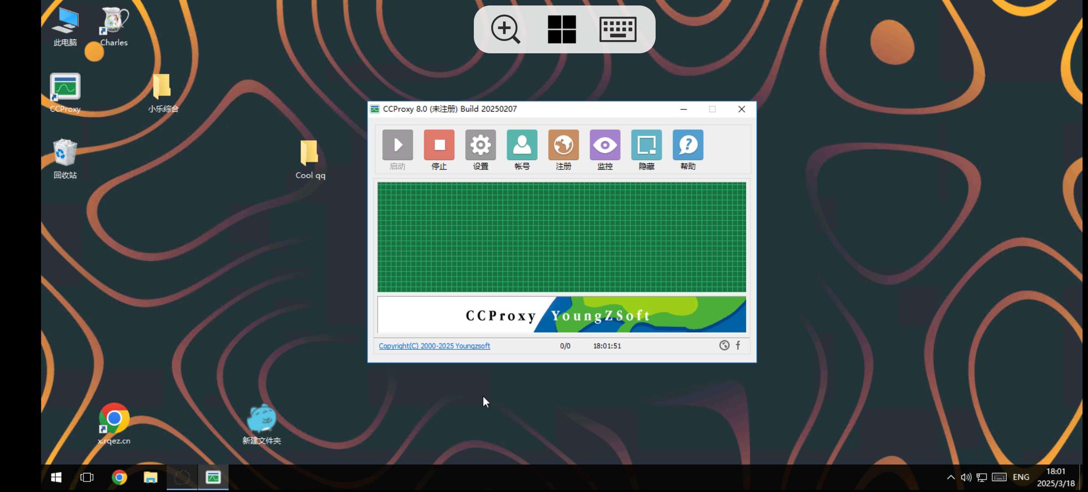Click the blank app button next to File Explorer

182,477
